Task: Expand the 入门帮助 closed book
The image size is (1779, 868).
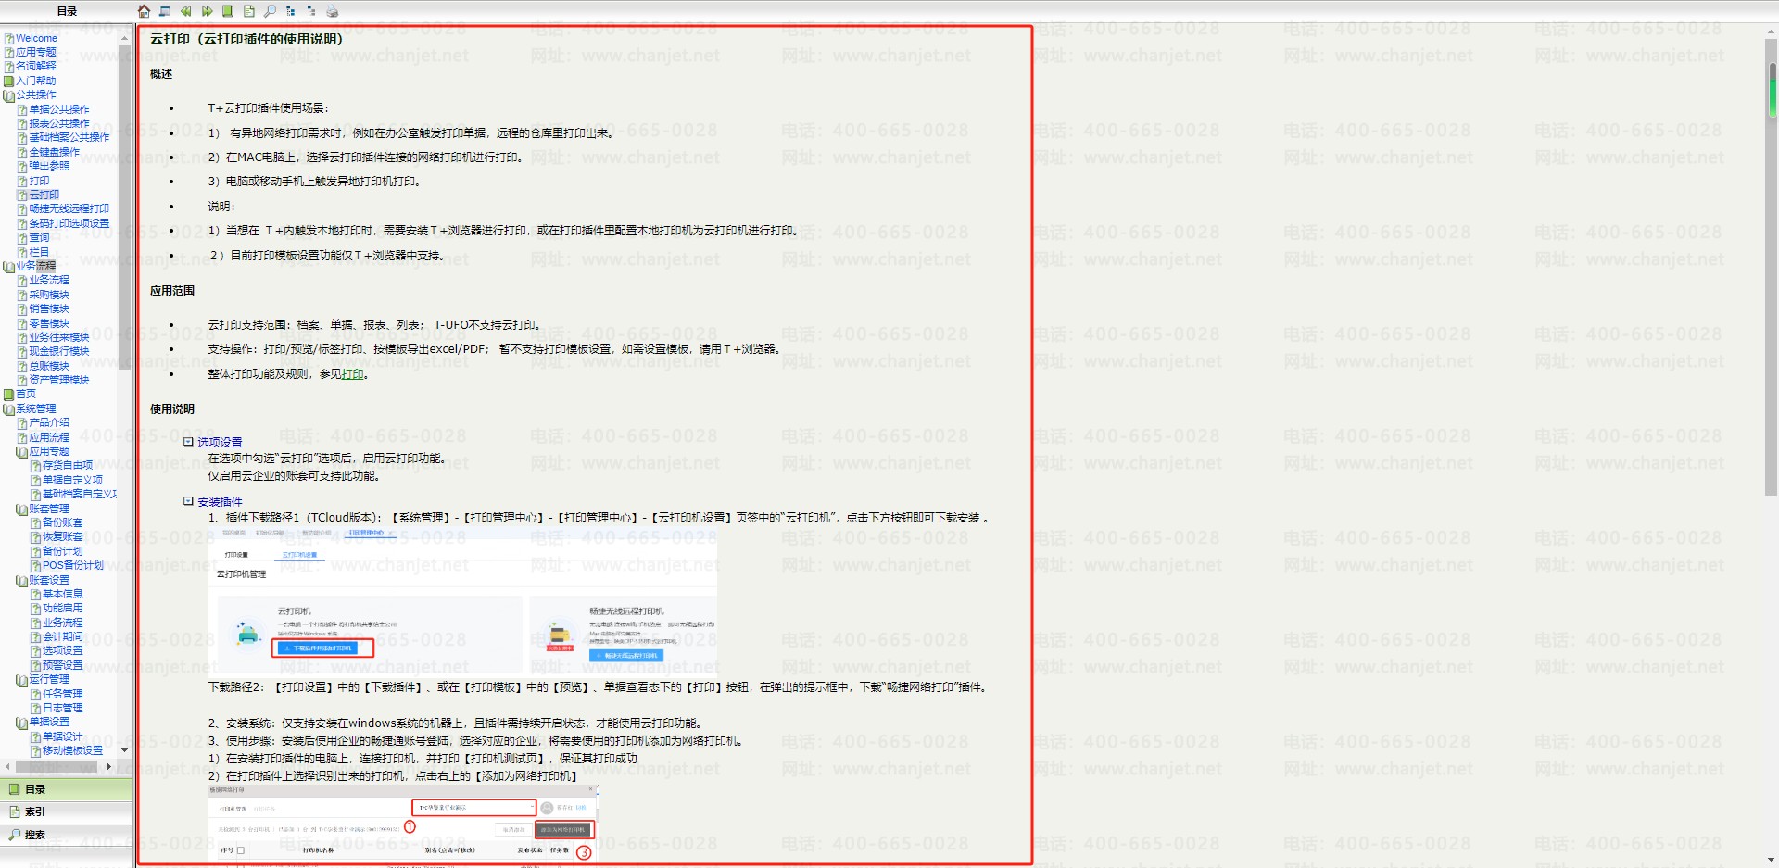Action: (9, 81)
